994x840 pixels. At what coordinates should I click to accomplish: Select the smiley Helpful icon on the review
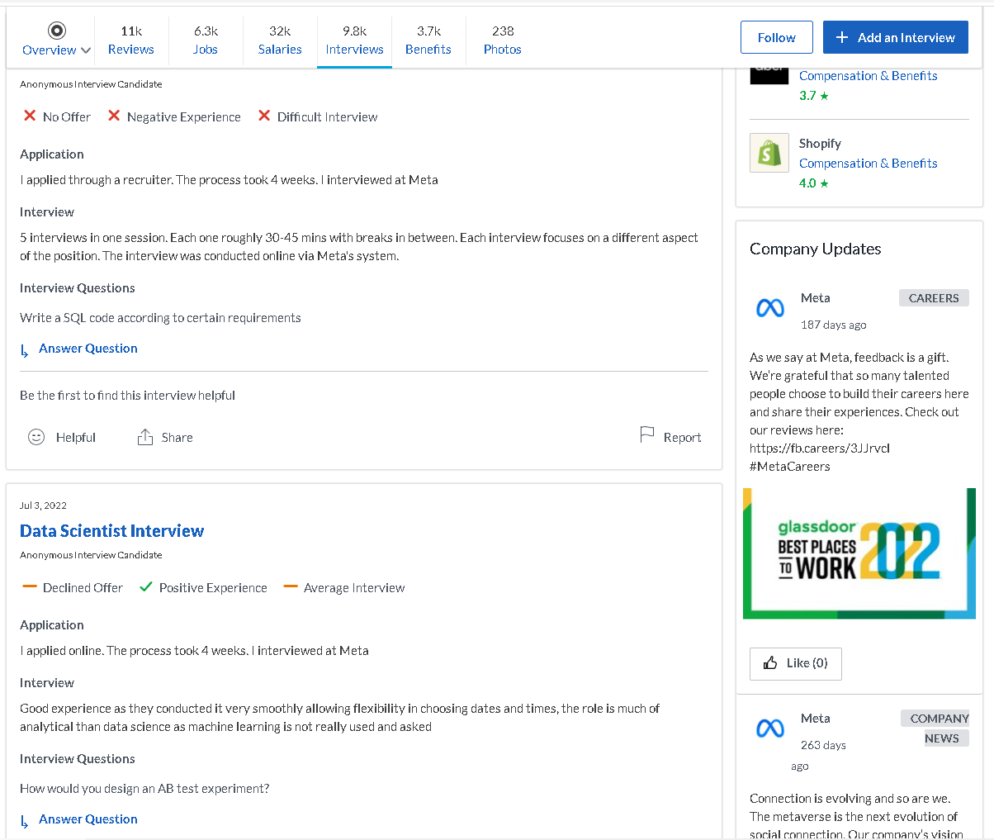pyautogui.click(x=36, y=436)
